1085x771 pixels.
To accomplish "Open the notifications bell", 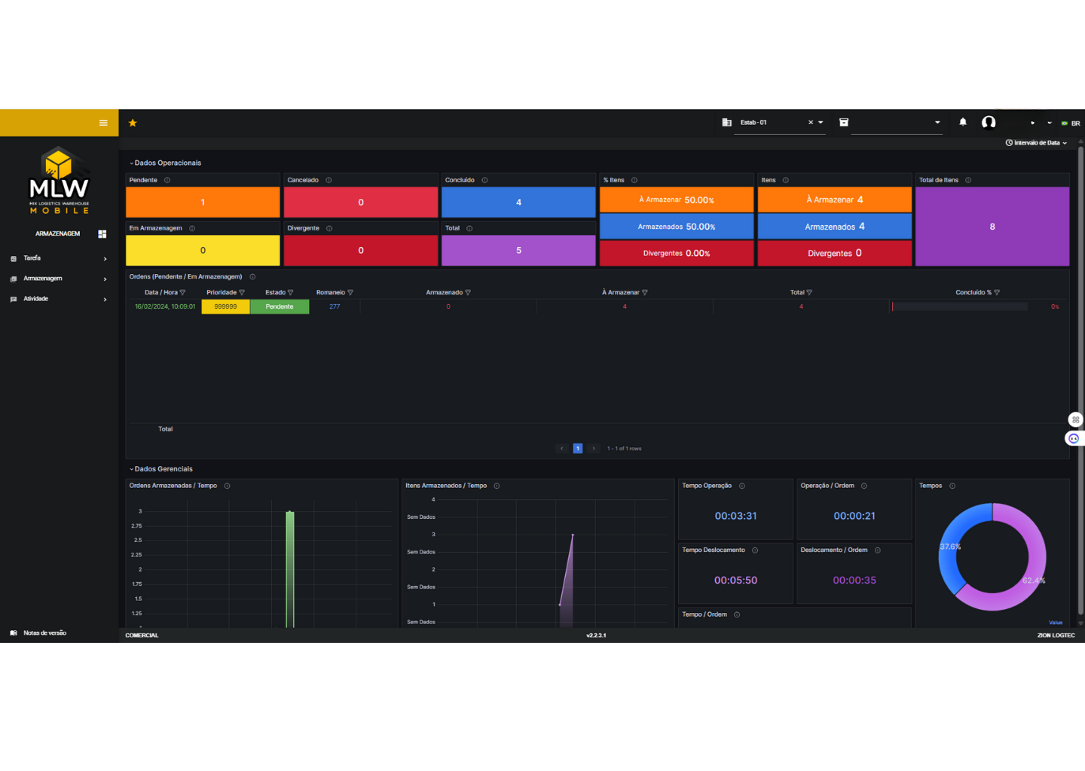I will coord(963,122).
